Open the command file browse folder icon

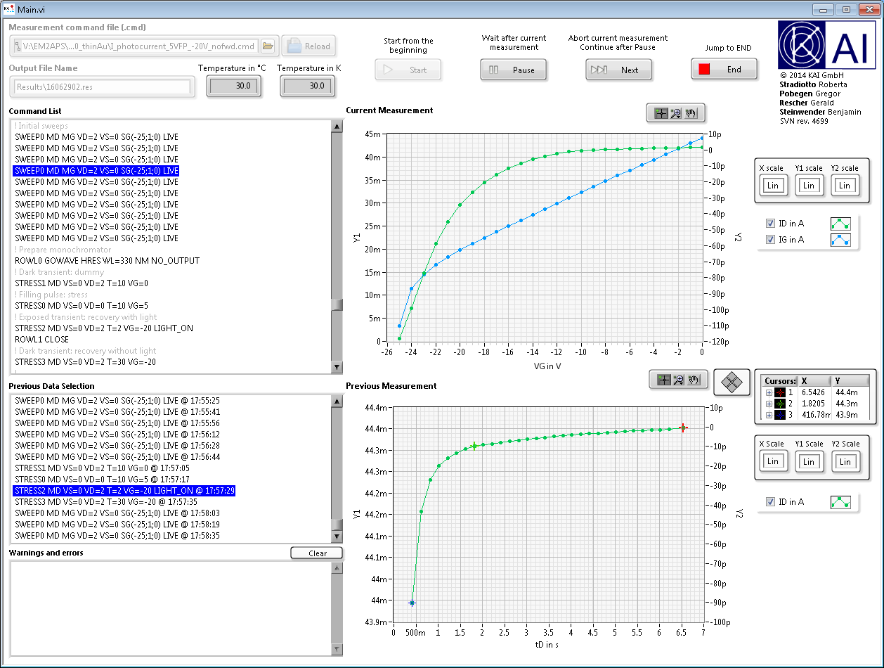(x=268, y=46)
